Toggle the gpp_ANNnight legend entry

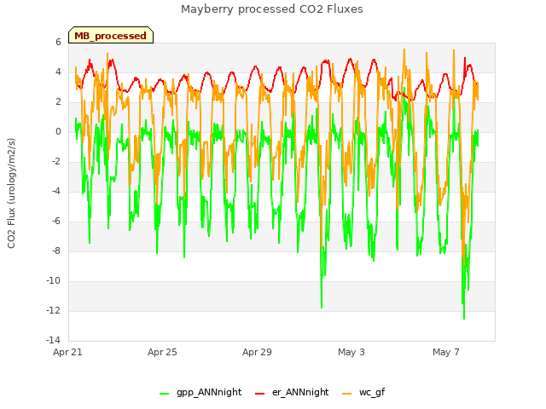pyautogui.click(x=200, y=392)
